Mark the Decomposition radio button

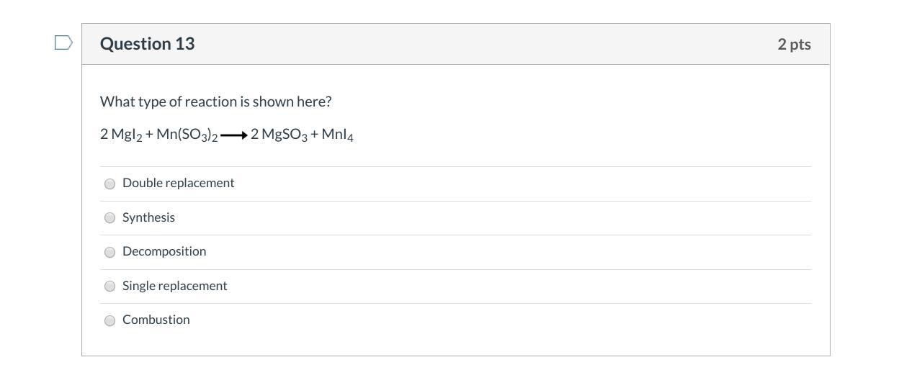click(110, 252)
